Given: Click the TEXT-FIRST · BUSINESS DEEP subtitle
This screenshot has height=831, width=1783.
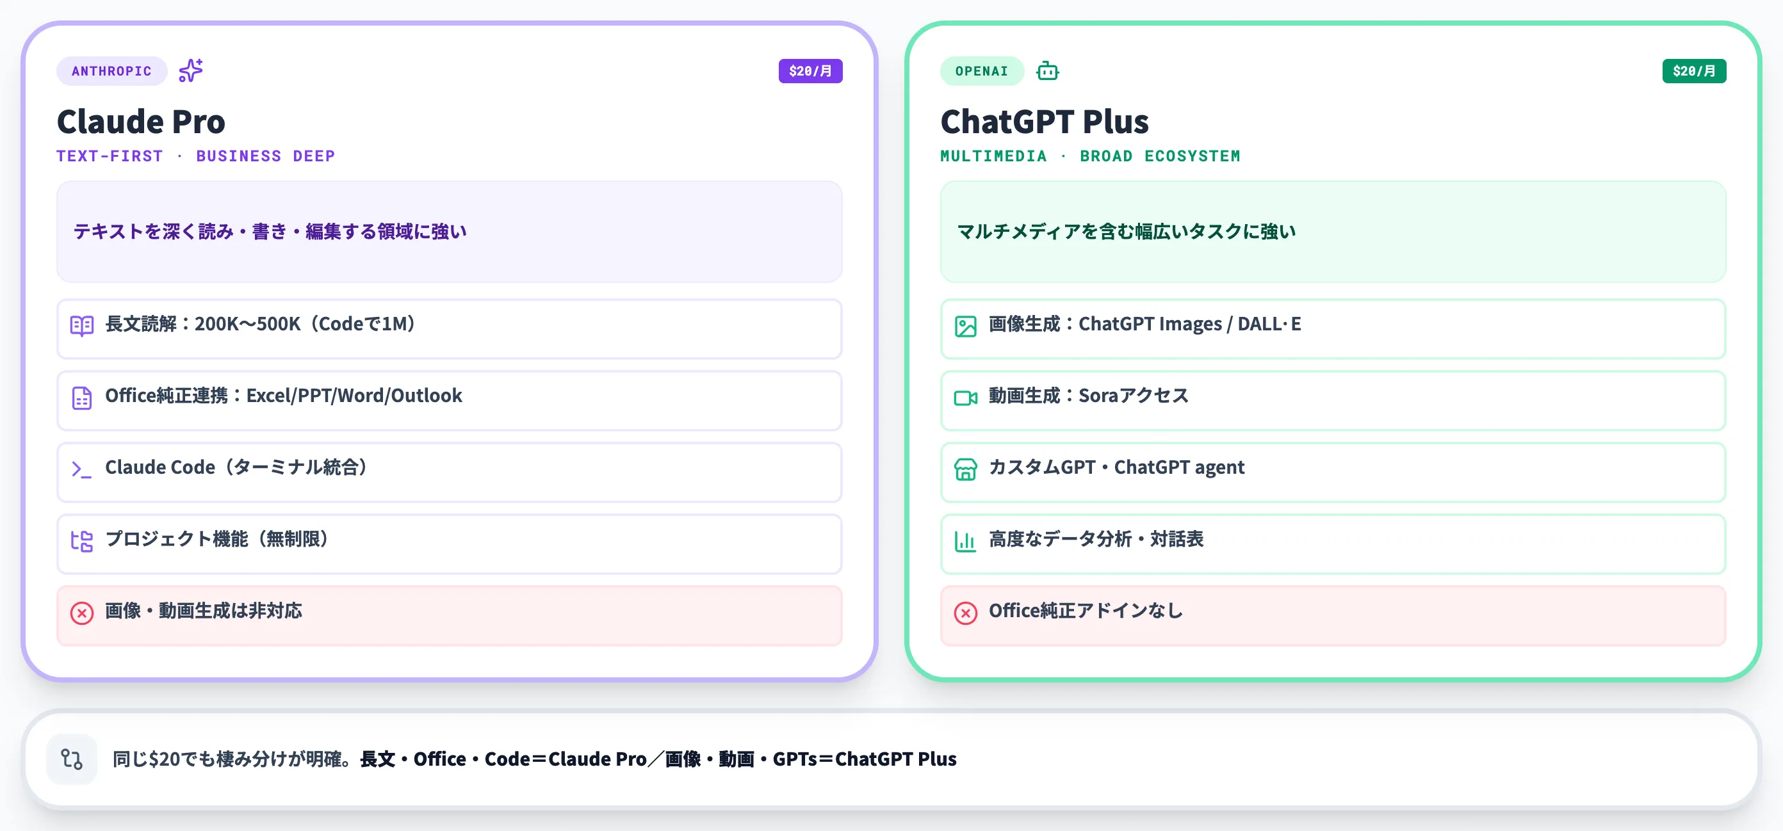Looking at the screenshot, I should click(x=196, y=156).
